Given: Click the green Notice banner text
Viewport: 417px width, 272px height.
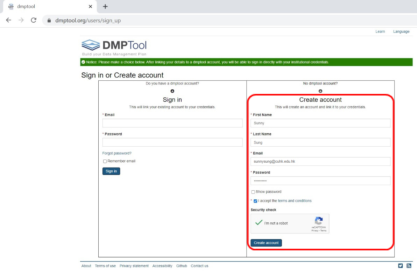Looking at the screenshot, I should (x=207, y=62).
